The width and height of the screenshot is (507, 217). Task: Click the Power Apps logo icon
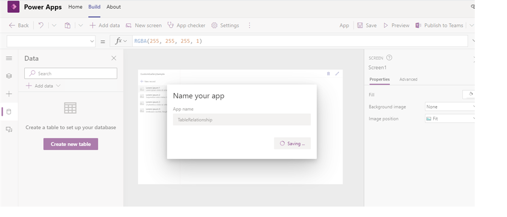tap(13, 7)
